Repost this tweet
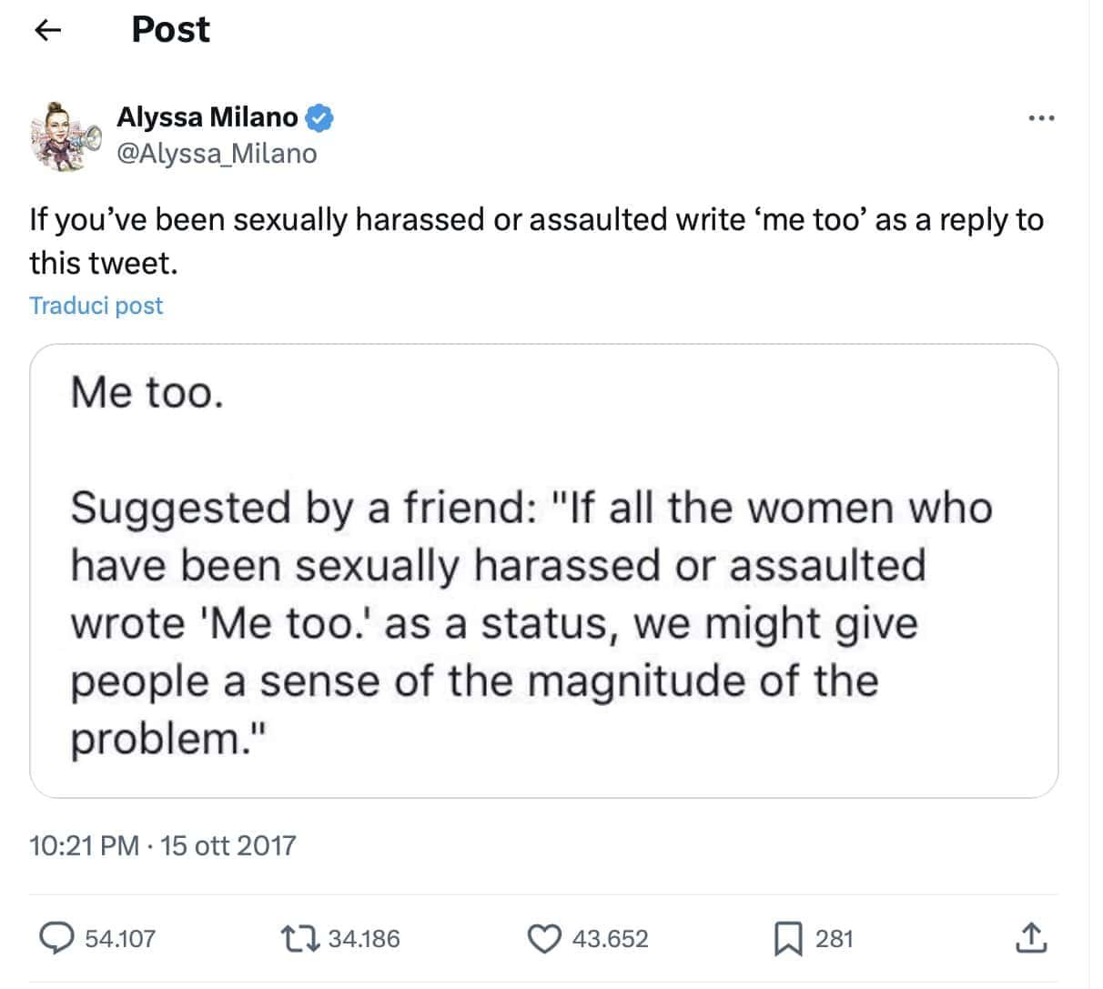 pos(300,938)
